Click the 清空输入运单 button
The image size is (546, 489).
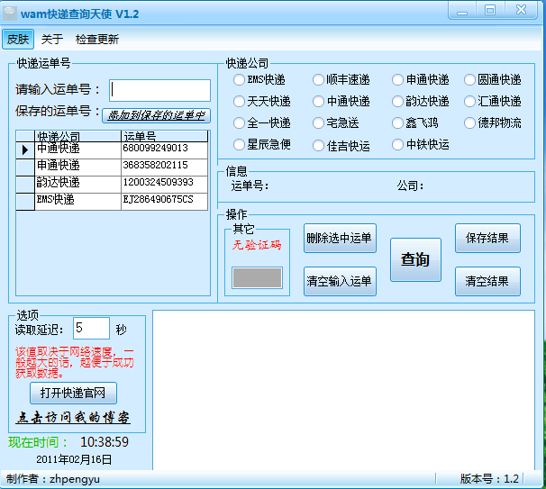(x=340, y=281)
